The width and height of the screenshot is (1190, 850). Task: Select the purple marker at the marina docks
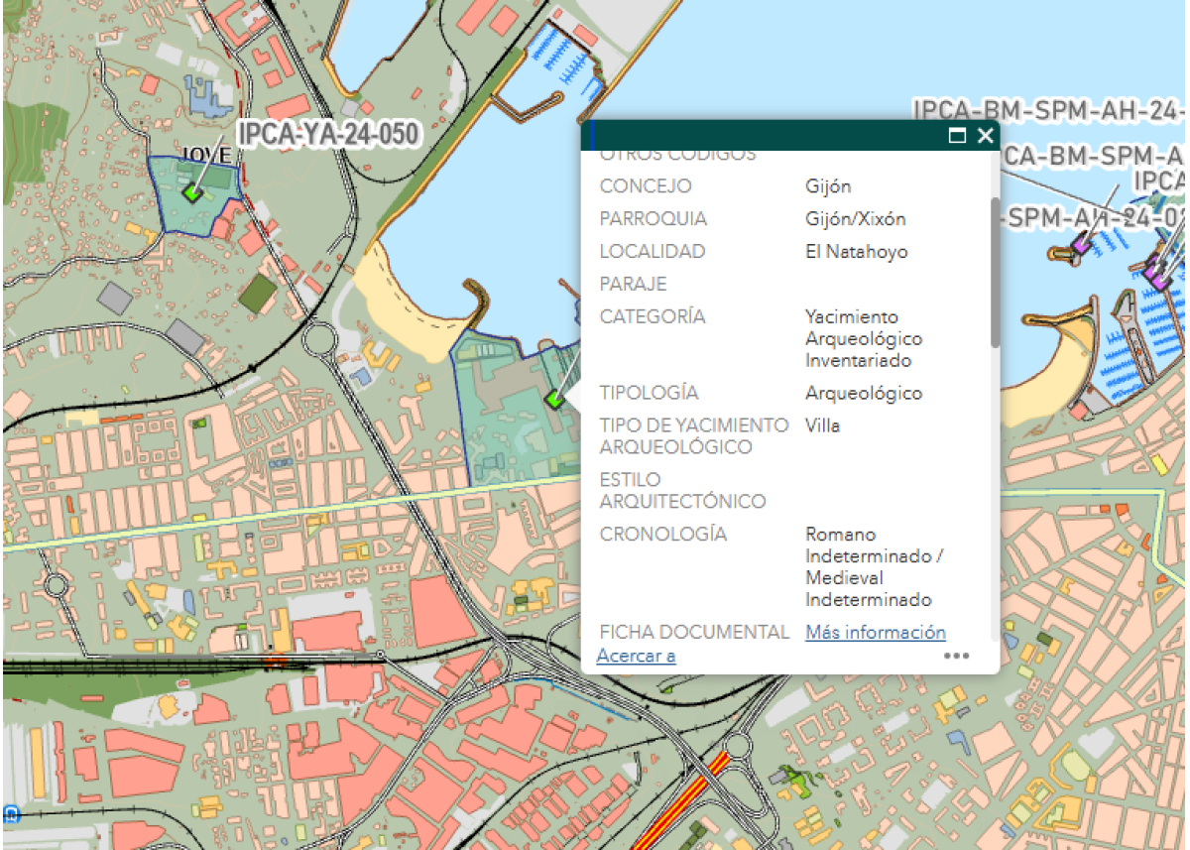tap(1155, 272)
